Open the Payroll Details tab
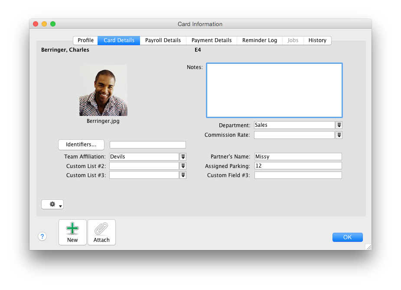 coord(163,40)
